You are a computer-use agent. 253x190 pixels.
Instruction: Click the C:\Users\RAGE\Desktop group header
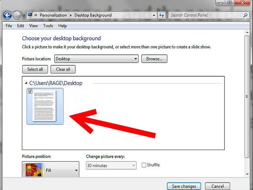[x=56, y=83]
